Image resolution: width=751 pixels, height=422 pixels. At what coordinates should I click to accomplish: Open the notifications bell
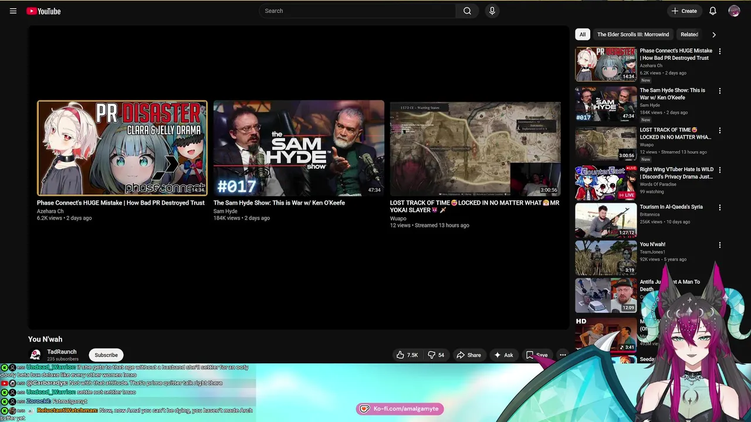(x=713, y=11)
